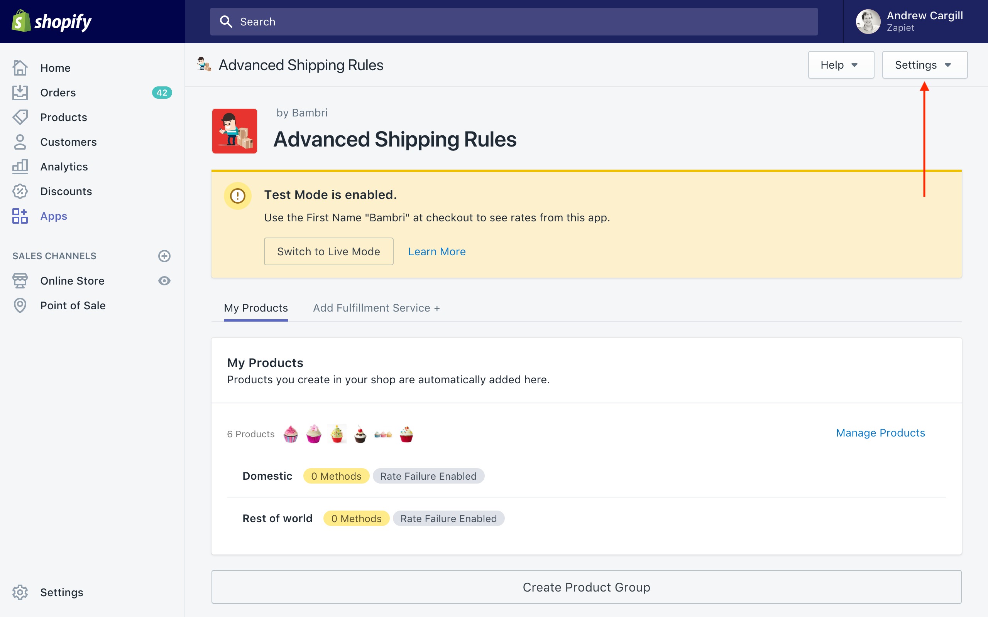Click the Discounts percent badge icon
This screenshot has width=988, height=617.
pyautogui.click(x=20, y=191)
